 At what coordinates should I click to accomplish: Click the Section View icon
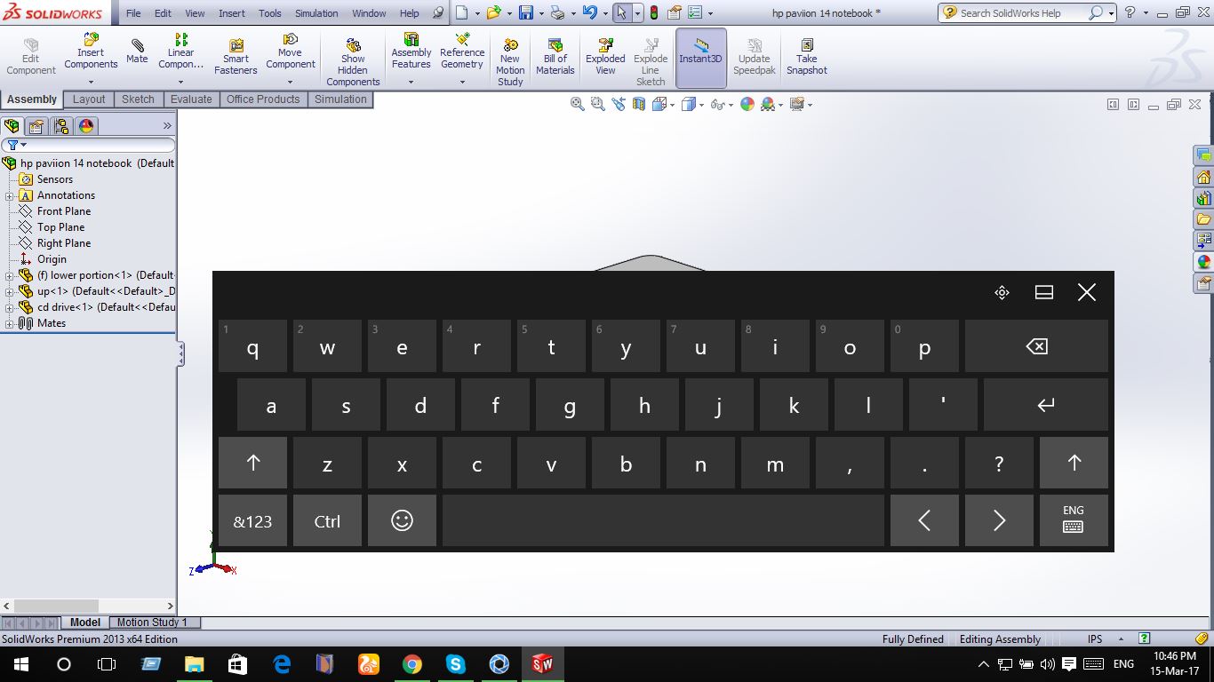coord(639,104)
